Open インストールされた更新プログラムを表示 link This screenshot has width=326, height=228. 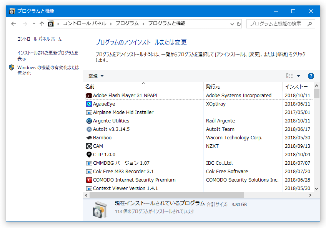(x=48, y=56)
